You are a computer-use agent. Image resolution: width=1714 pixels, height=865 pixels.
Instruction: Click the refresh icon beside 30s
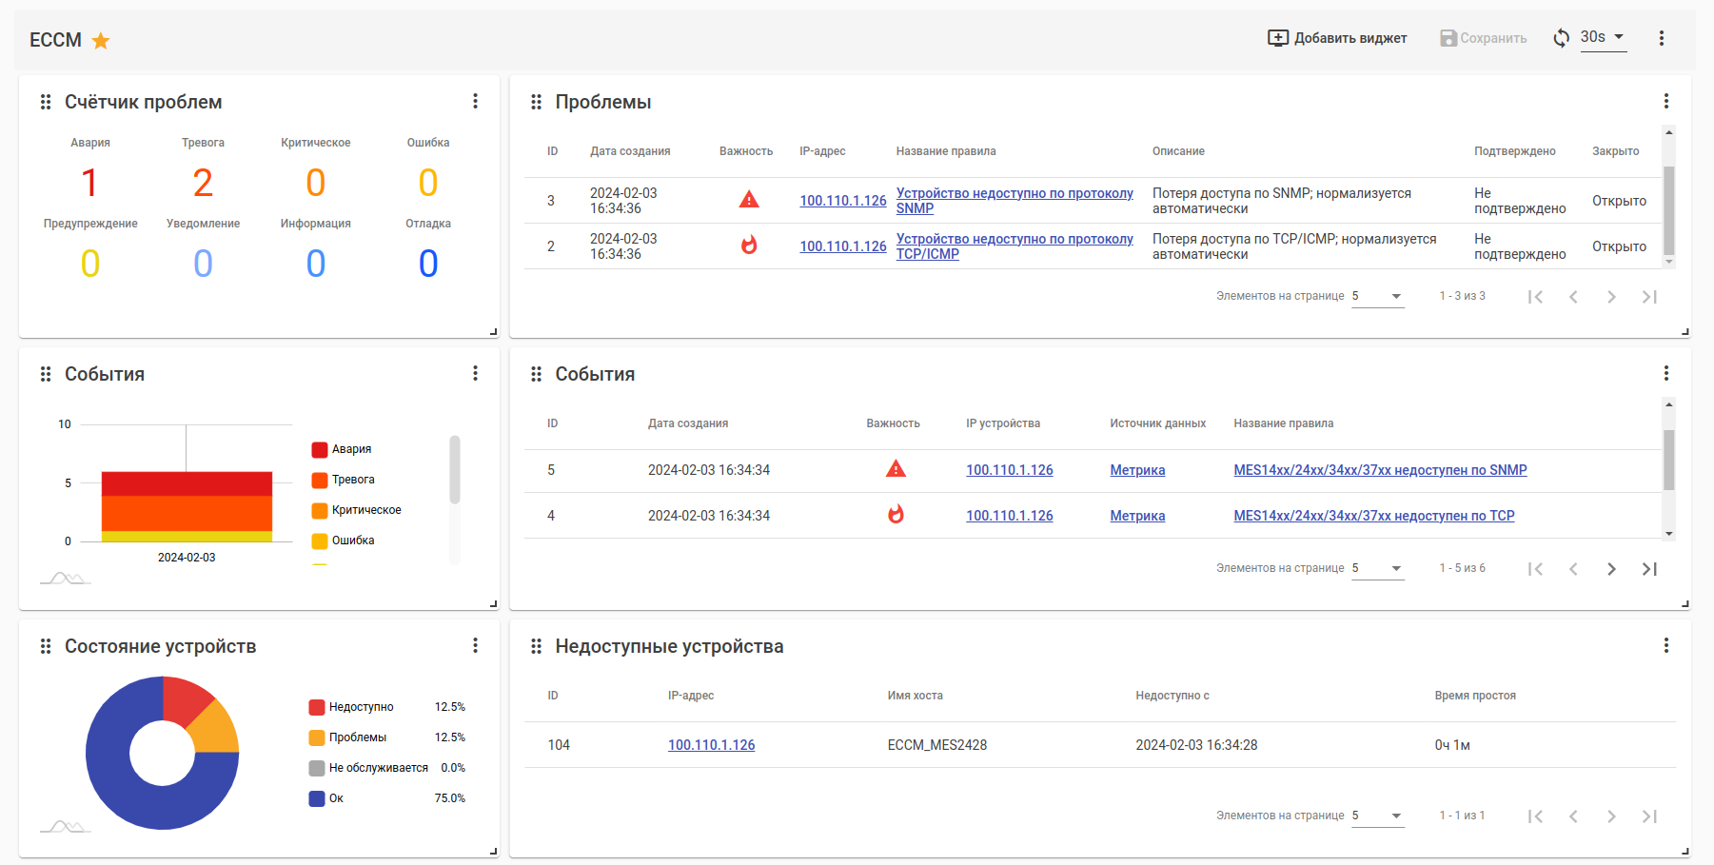tap(1561, 38)
